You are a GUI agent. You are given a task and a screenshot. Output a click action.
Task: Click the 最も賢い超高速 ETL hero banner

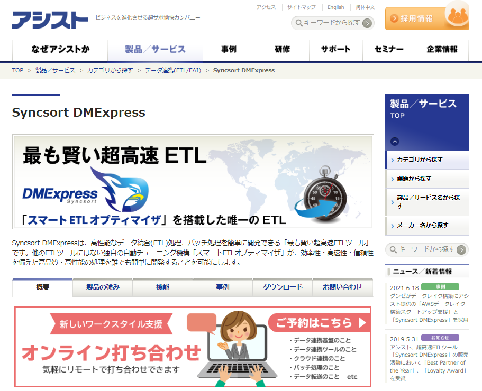[193, 182]
